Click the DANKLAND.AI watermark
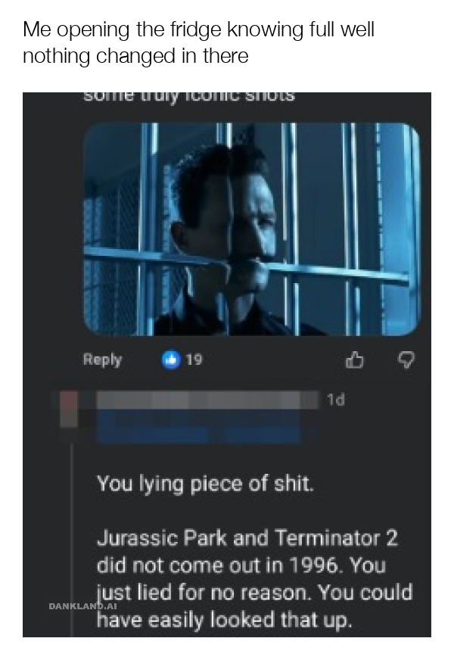Image resolution: width=454 pixels, height=660 pixels. [82, 606]
